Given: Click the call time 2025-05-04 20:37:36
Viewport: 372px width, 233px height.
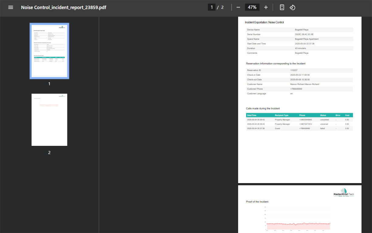Looking at the screenshot, I should point(256,128).
